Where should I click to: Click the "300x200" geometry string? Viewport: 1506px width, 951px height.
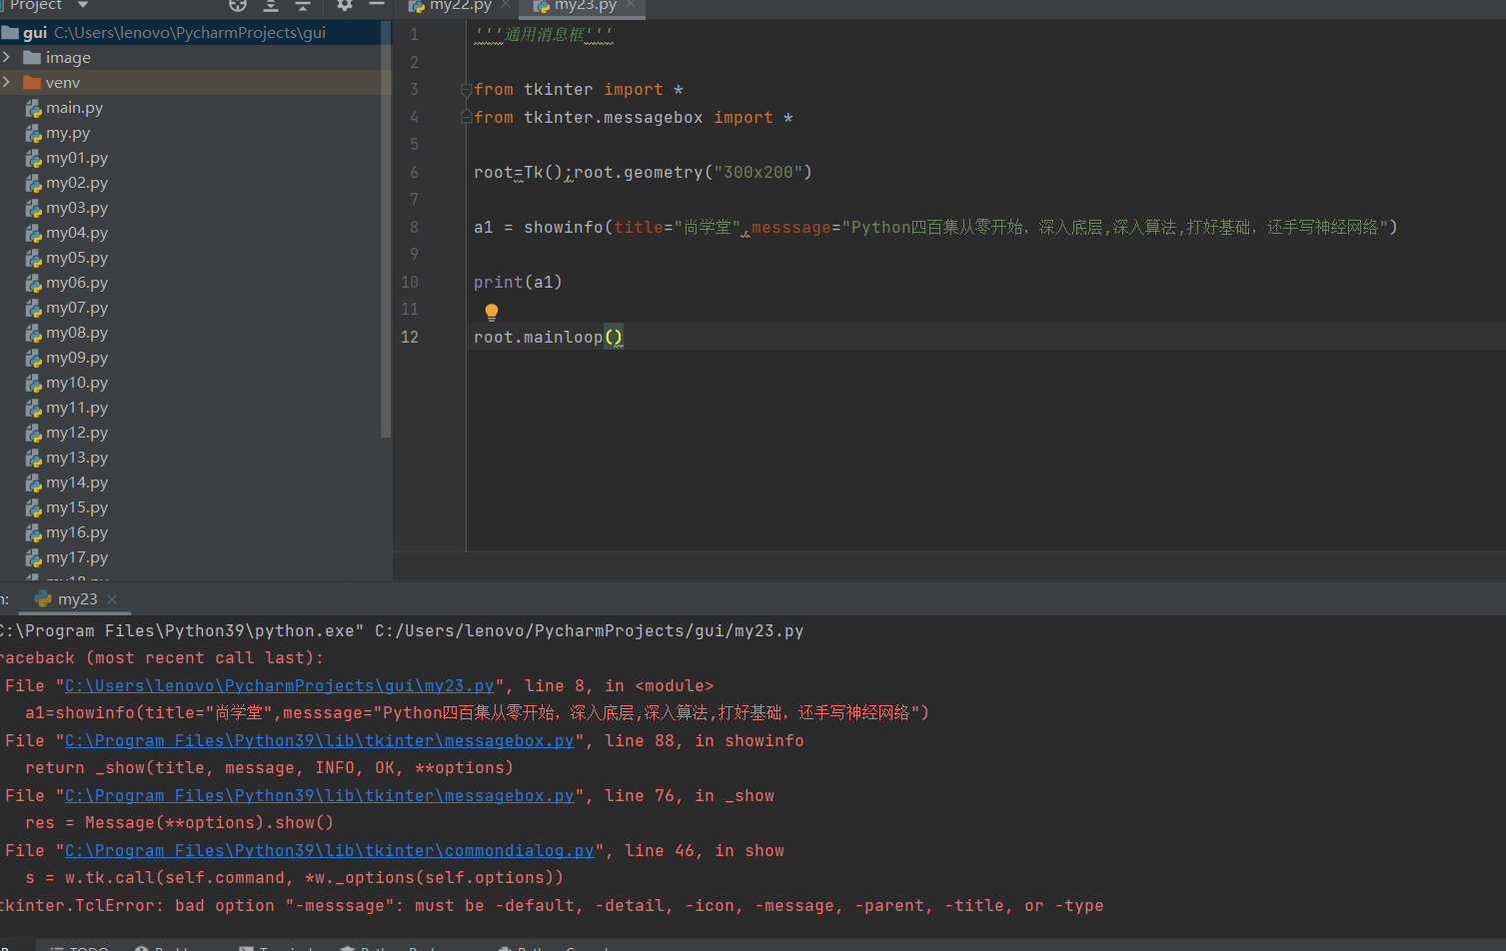click(758, 172)
